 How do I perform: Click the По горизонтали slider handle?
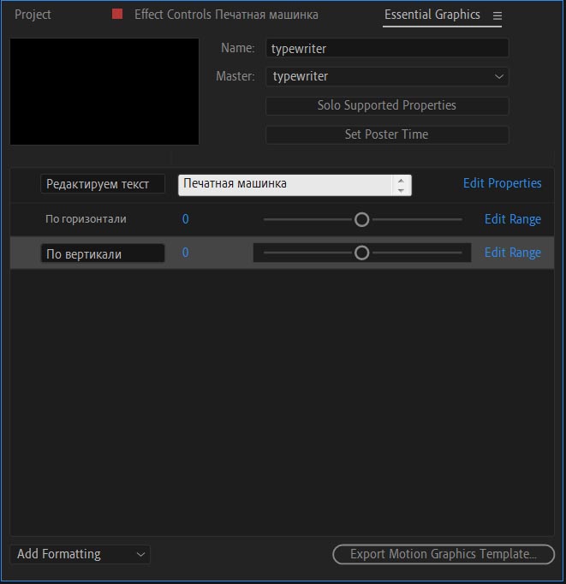tap(361, 219)
